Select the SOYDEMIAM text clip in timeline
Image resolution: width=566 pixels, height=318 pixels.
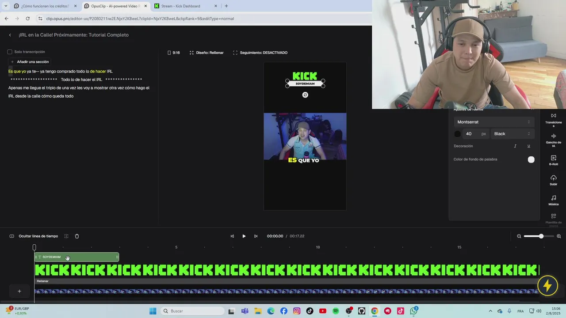(x=76, y=257)
